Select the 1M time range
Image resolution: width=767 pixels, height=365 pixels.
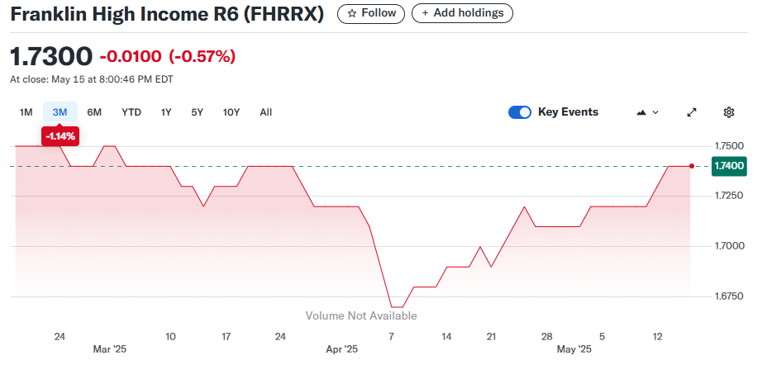pyautogui.click(x=26, y=112)
